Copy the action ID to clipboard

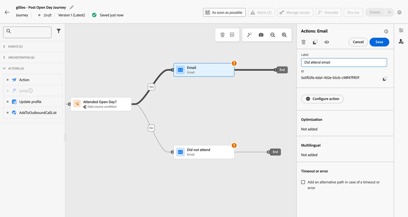[x=385, y=79]
